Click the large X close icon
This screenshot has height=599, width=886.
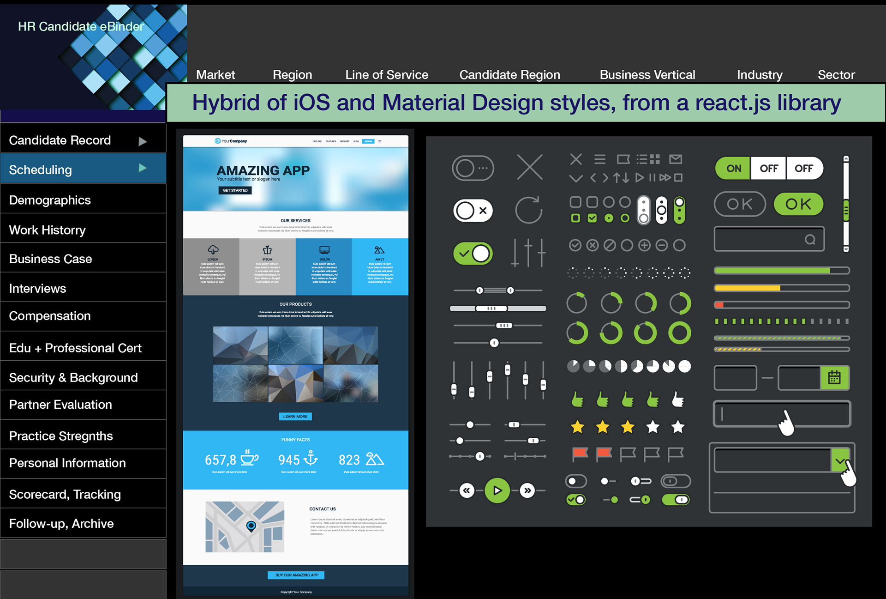pos(529,167)
